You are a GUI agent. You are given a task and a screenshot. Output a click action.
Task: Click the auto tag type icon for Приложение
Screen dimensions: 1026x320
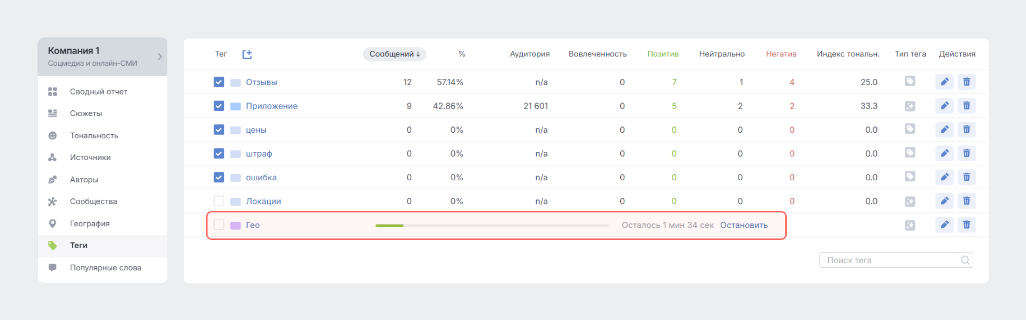[909, 106]
